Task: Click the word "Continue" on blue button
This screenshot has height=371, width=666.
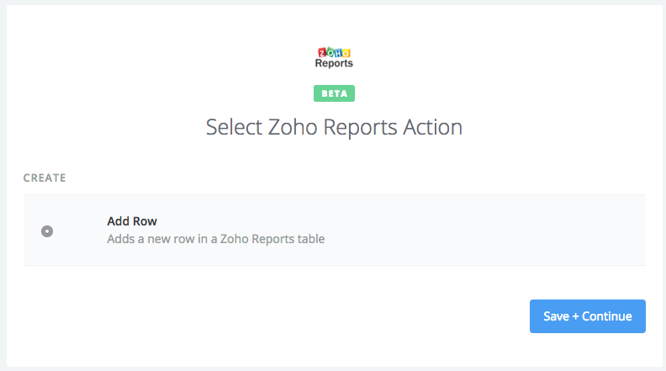Action: pyautogui.click(x=606, y=316)
